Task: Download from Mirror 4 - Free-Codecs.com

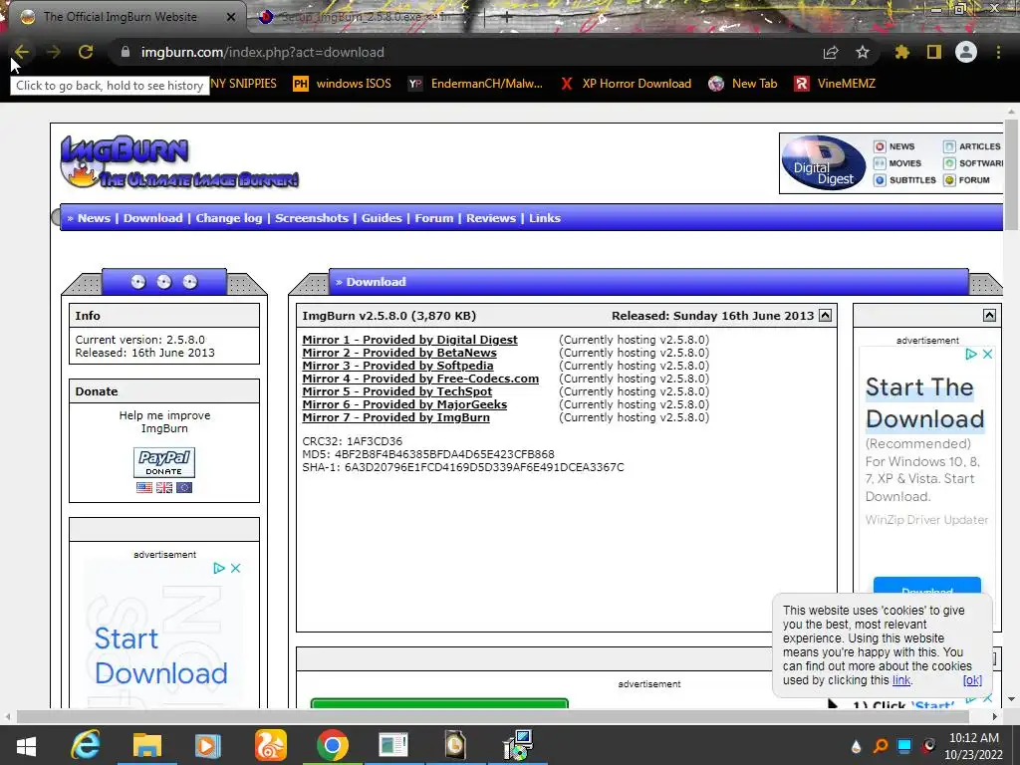Action: pos(421,379)
